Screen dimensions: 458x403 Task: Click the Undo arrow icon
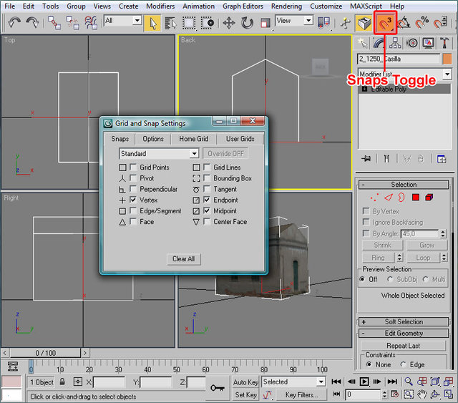(14, 22)
